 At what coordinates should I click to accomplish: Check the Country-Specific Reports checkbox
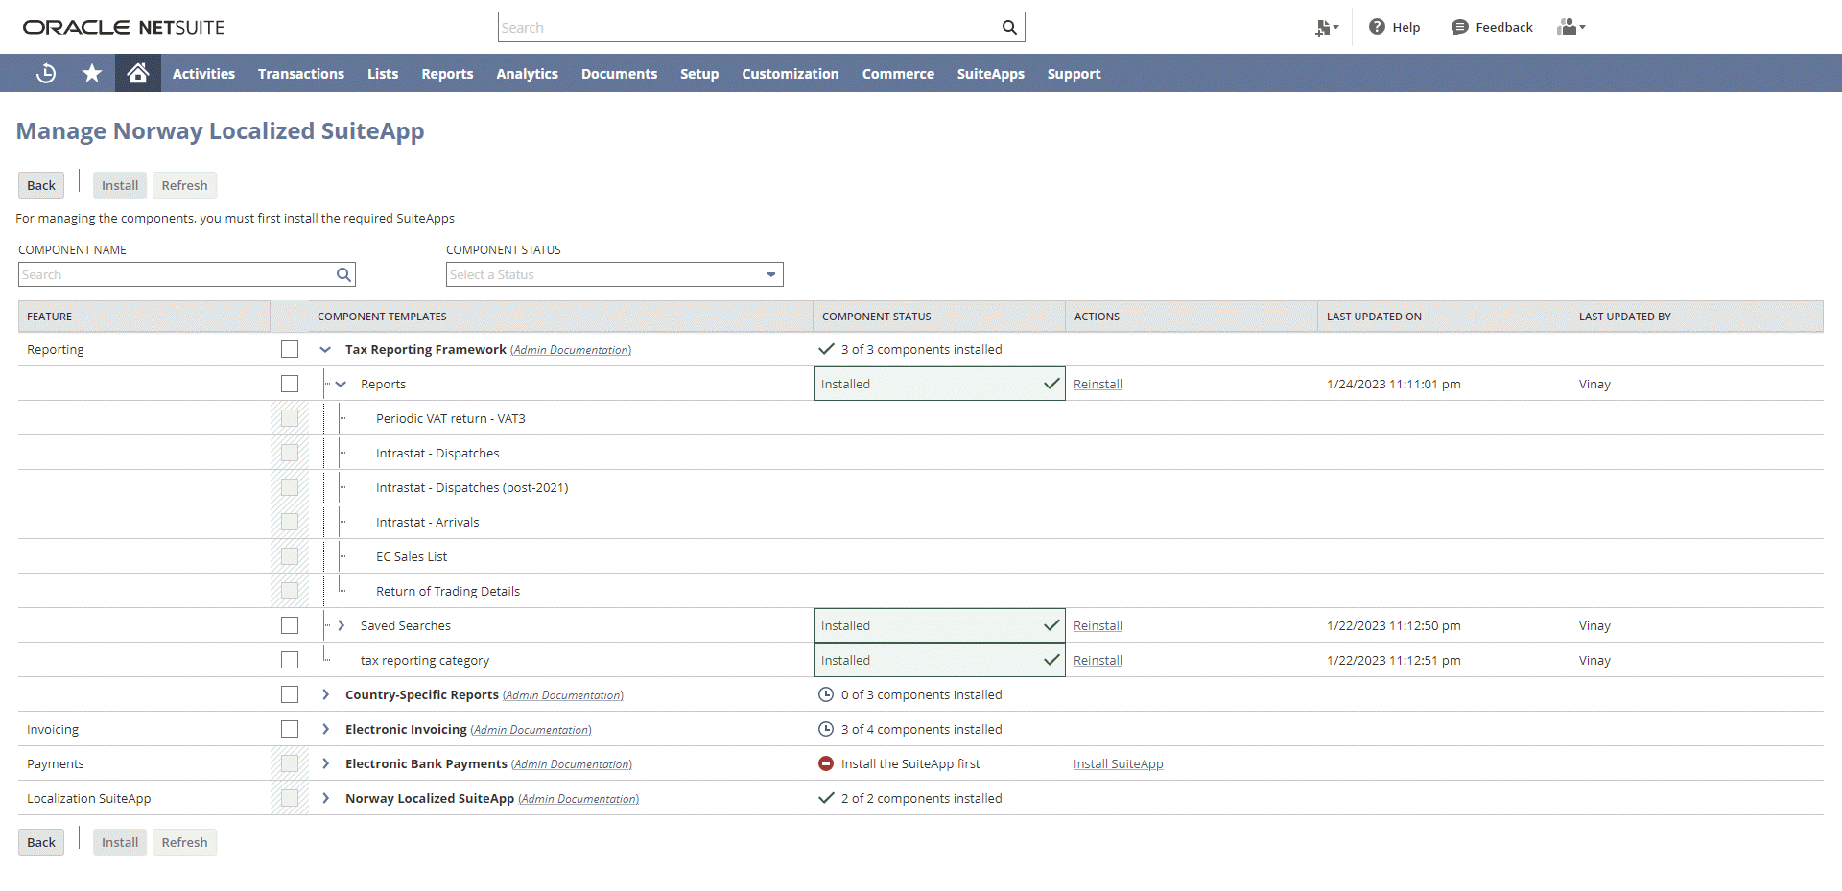(290, 694)
